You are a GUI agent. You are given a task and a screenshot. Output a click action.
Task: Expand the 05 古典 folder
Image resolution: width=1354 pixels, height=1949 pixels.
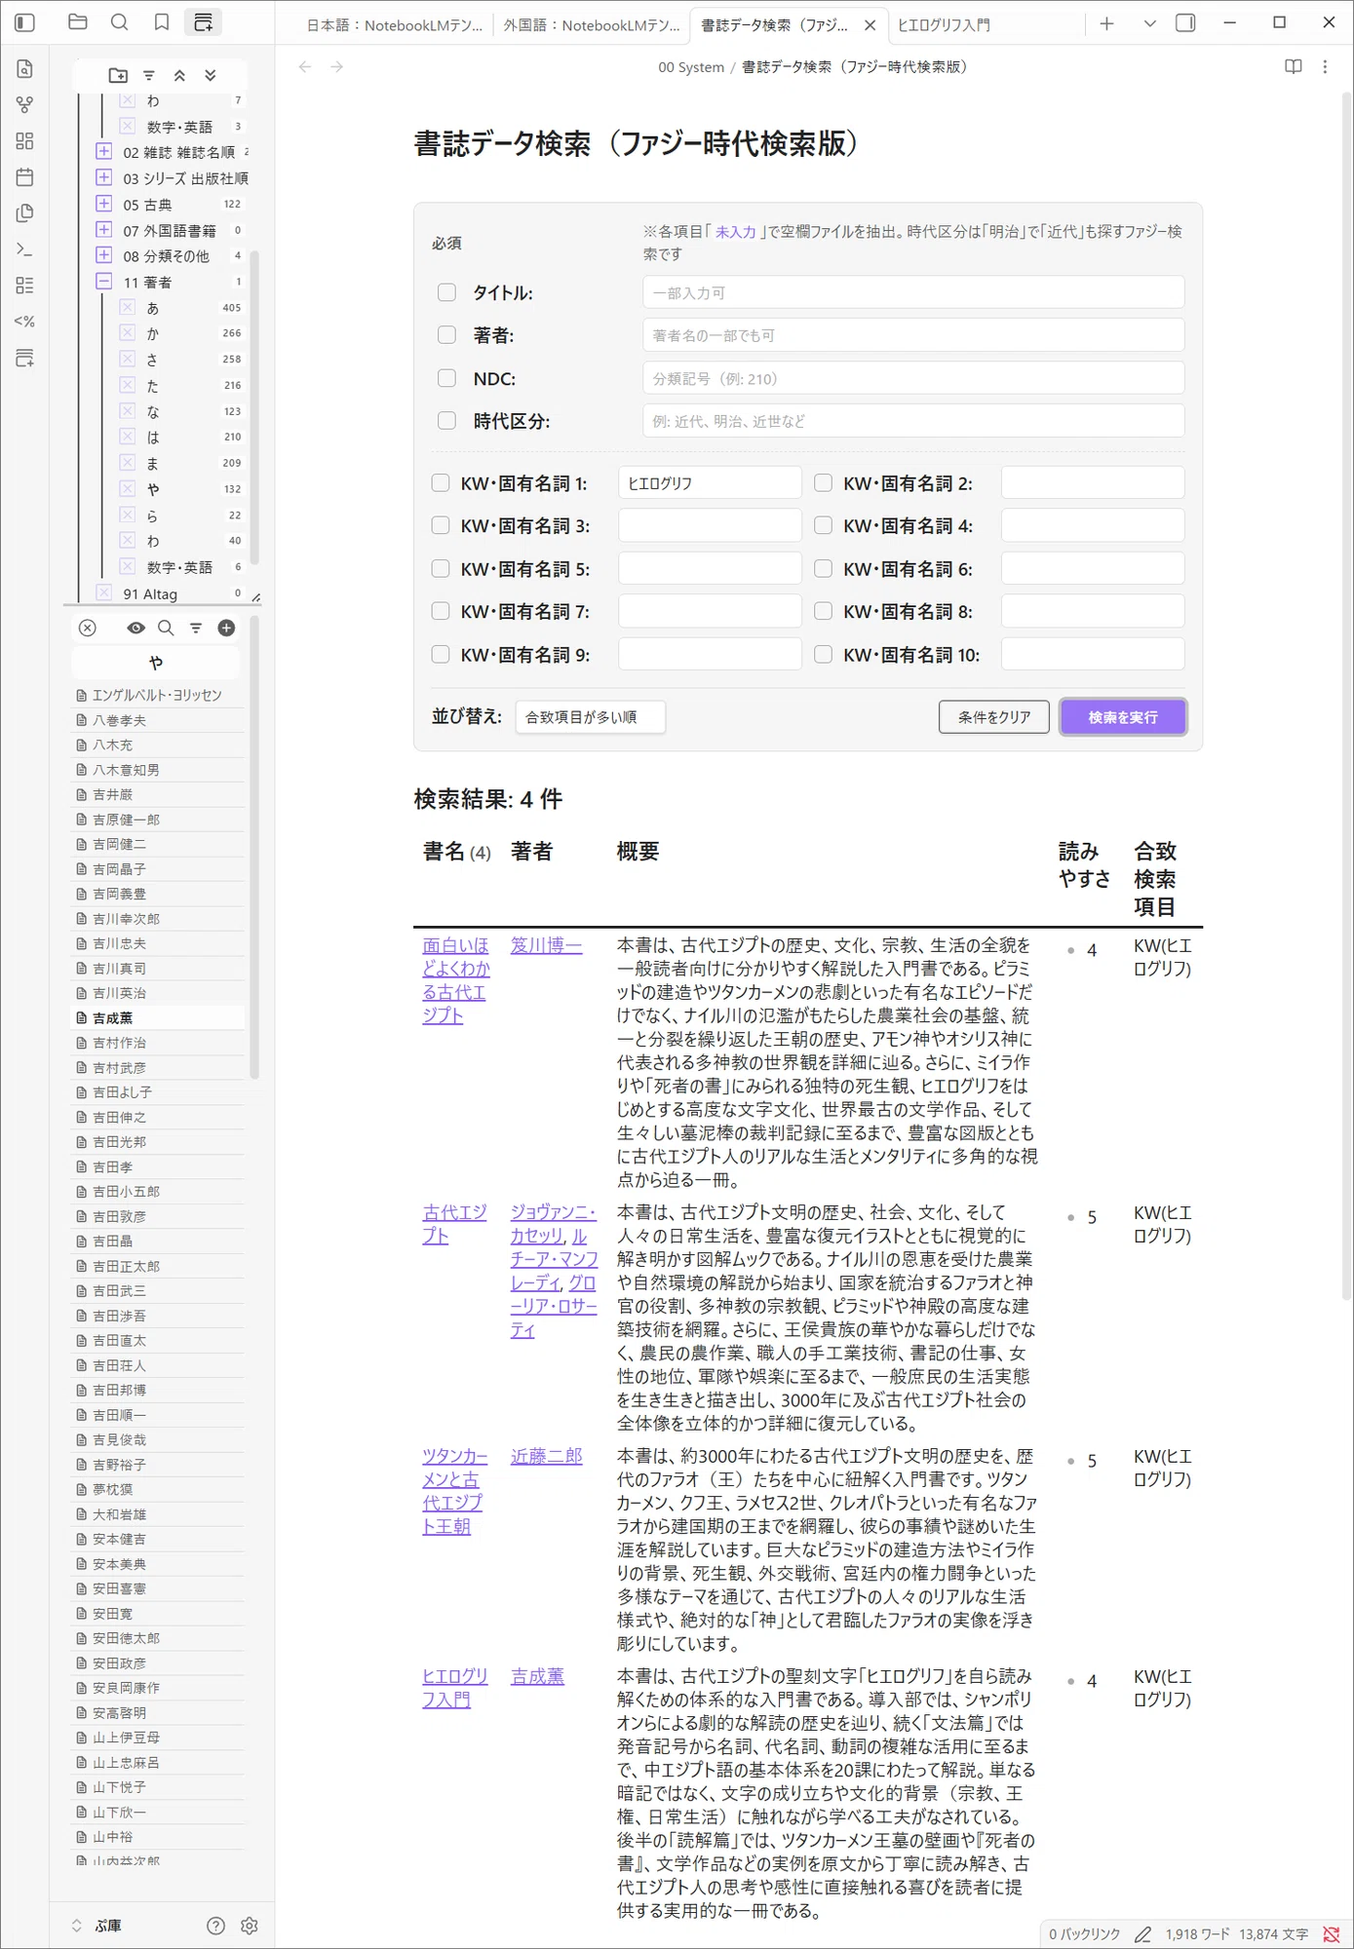coord(104,204)
